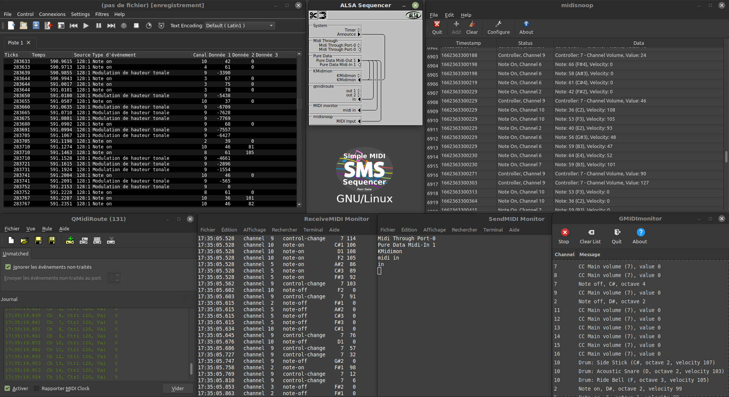729x397 pixels.
Task: Click the save download icon in KMidimon toolbar
Action: click(x=36, y=25)
